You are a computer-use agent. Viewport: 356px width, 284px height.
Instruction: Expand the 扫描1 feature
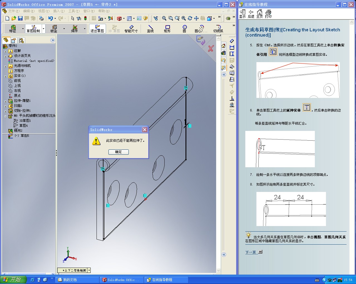coord(5,106)
